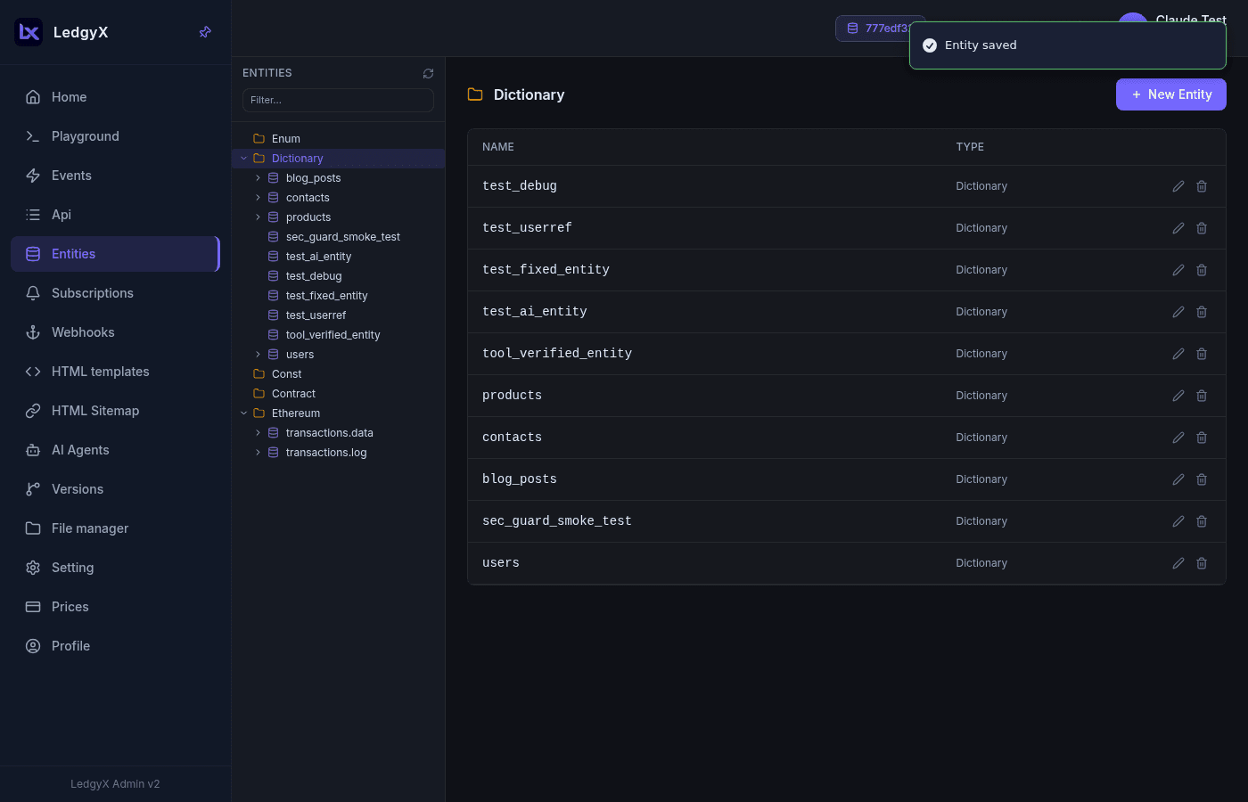This screenshot has height=802, width=1248.
Task: Refresh the entities tree list
Action: (428, 73)
